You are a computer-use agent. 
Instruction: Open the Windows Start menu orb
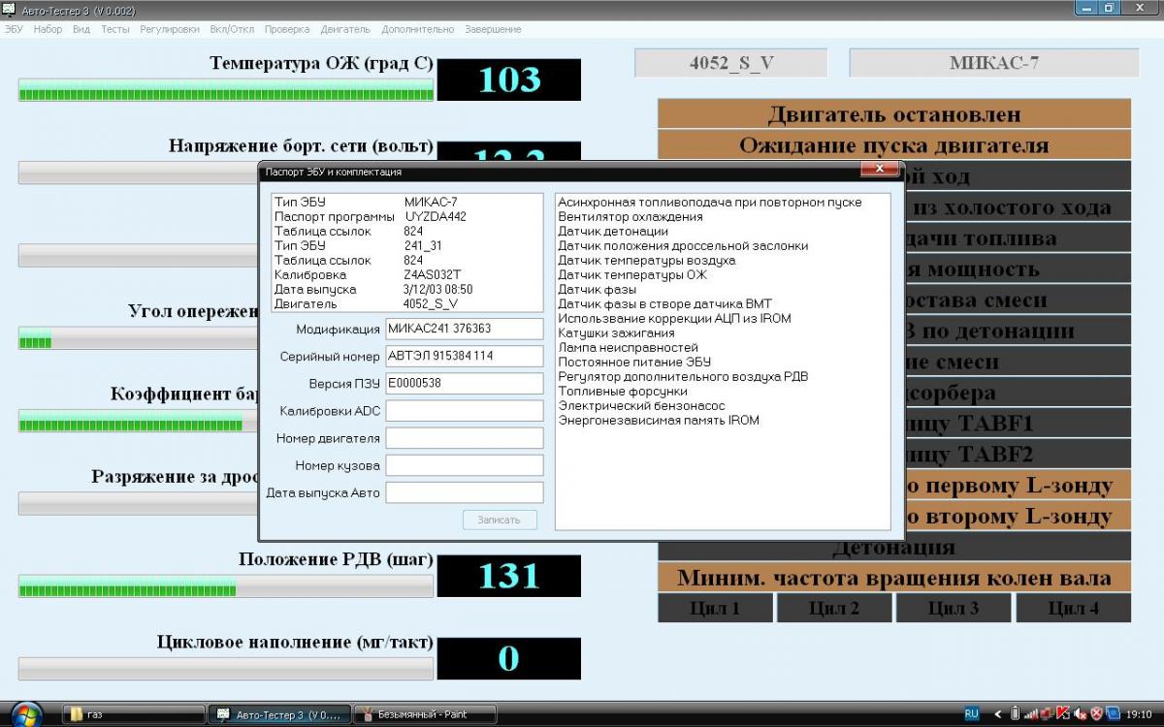click(25, 714)
